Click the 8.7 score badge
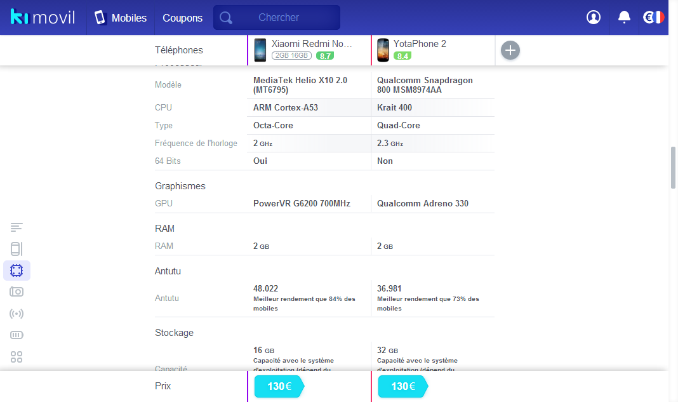This screenshot has height=402, width=678. click(x=325, y=56)
